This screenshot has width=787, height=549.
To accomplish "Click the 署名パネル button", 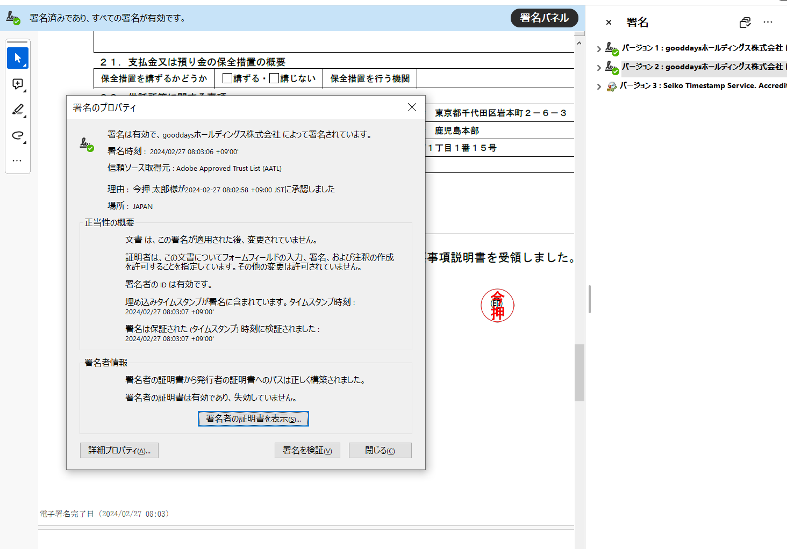I will (x=544, y=18).
